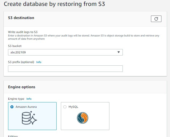The image size is (170, 137).
Task: Expand the S3 bucket dropdown arrow
Action: tap(119, 52)
